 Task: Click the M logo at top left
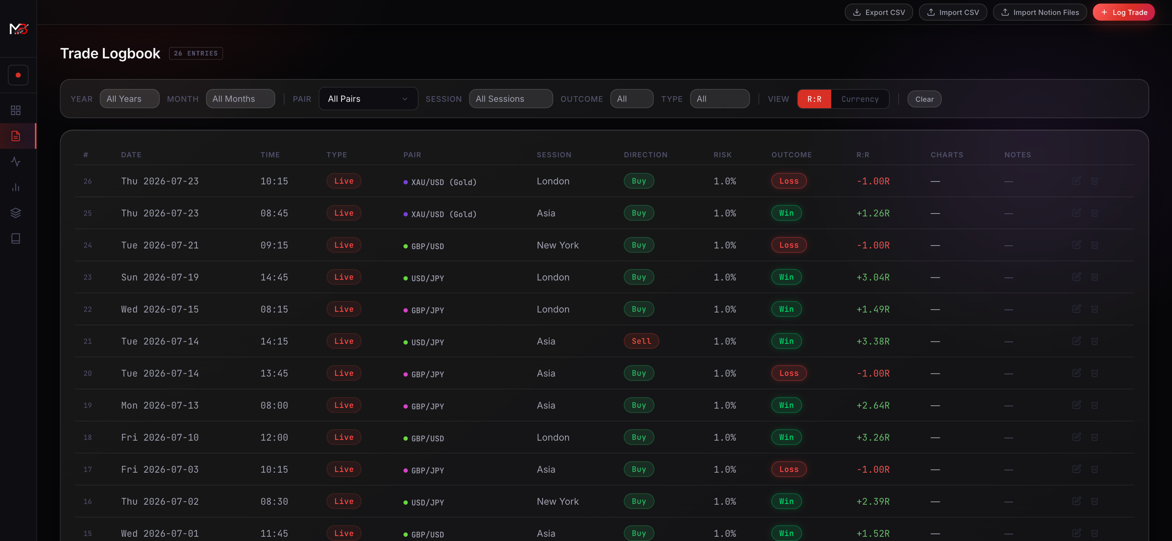19,28
